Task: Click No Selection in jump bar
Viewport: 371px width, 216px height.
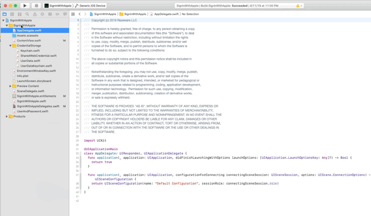Action: pyautogui.click(x=190, y=14)
